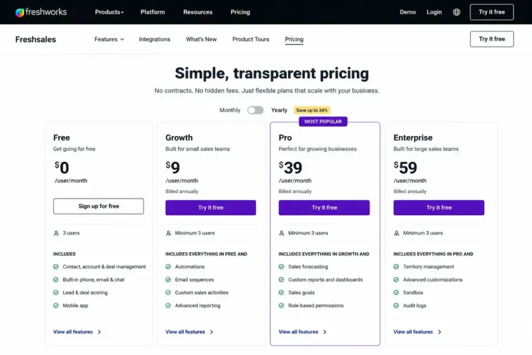Click the user icon in the Growth plan

pyautogui.click(x=168, y=233)
